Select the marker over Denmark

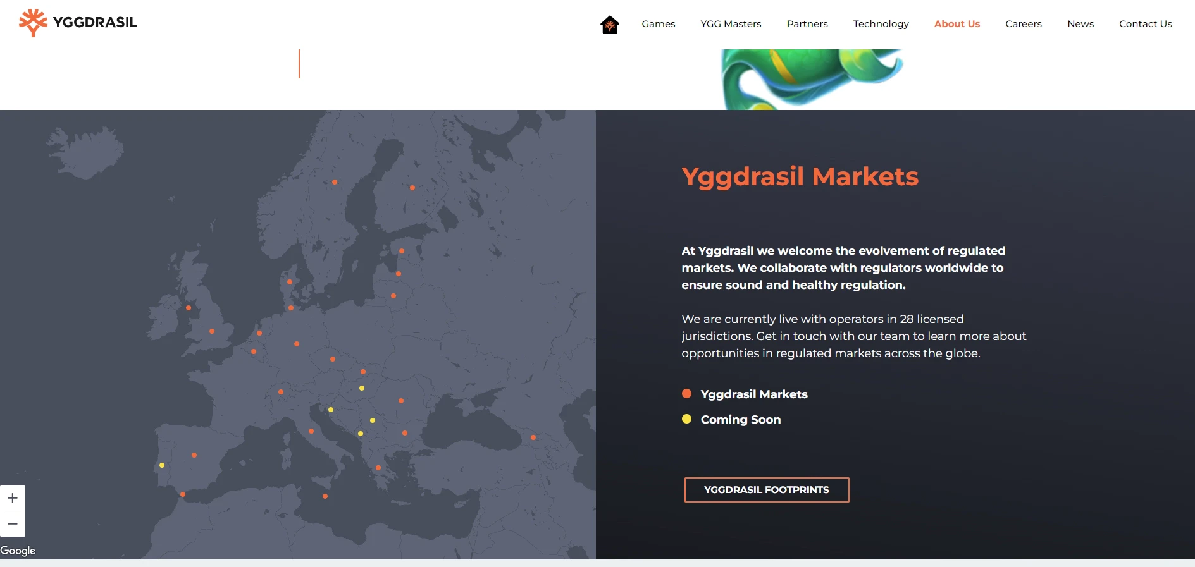[x=290, y=282]
